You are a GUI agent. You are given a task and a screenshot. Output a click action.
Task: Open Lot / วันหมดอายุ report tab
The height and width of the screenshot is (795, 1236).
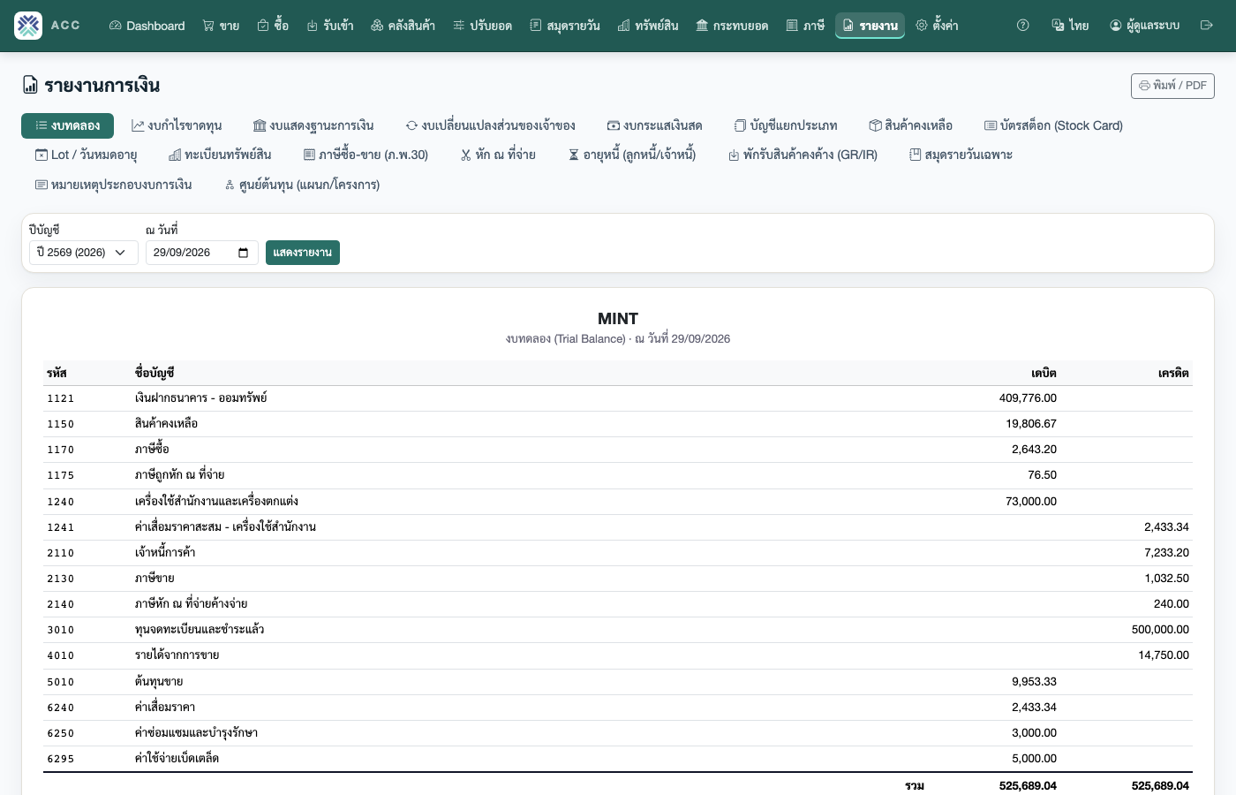(x=86, y=155)
